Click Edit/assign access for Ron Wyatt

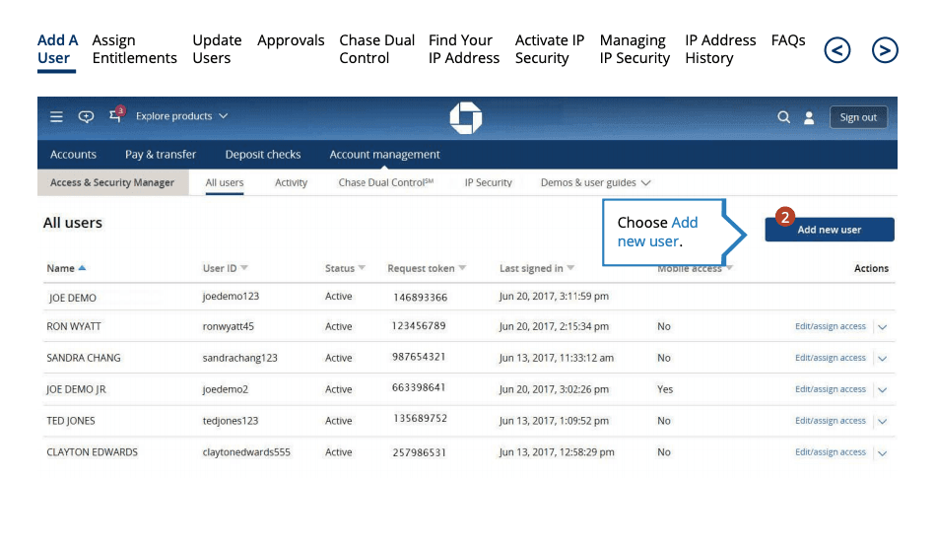[830, 326]
